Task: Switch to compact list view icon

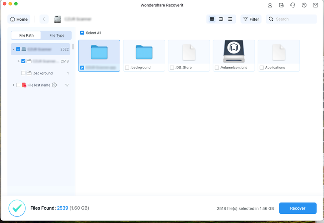Action: pyautogui.click(x=230, y=19)
